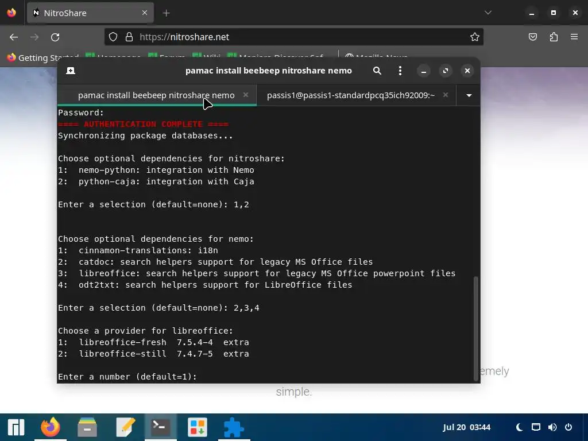
Task: Click the 'nemo-python: integration with Nemo' line
Action: [156, 170]
